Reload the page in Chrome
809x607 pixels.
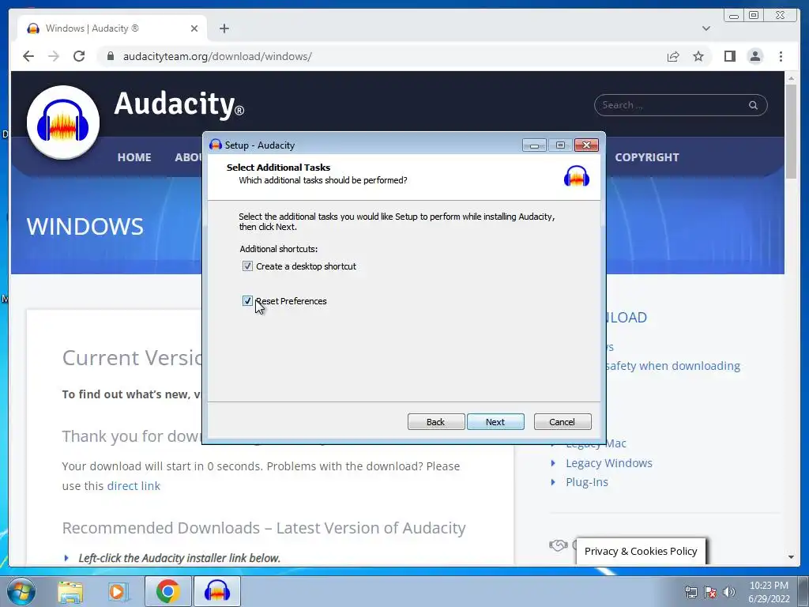click(79, 56)
